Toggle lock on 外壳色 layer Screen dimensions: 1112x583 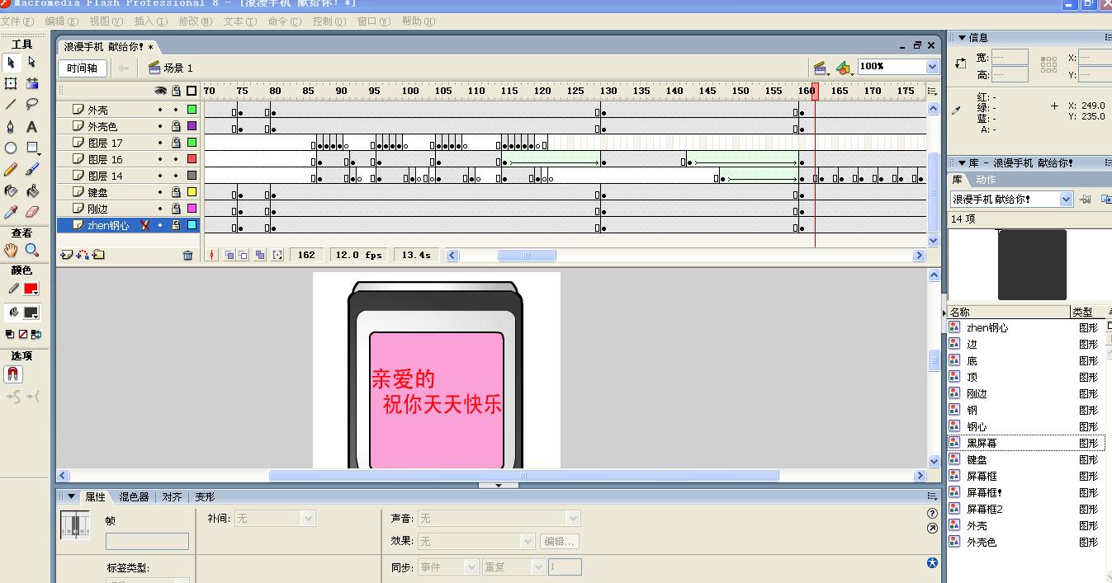point(176,126)
